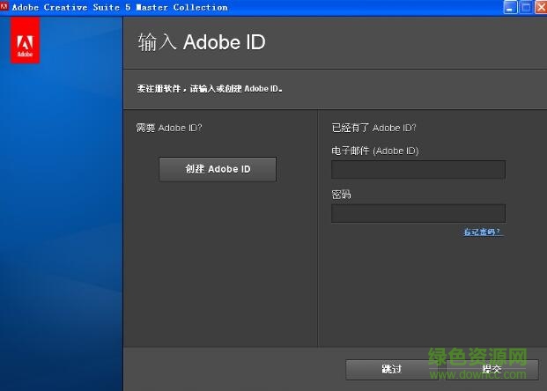Click the 电子邮件 (Adobe ID) label text
The image size is (547, 391).
pos(374,151)
